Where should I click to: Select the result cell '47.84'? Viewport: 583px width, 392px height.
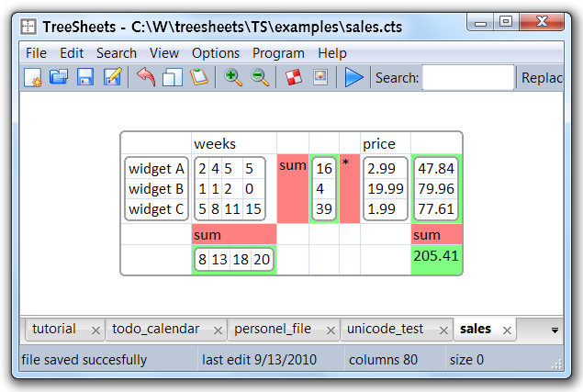pyautogui.click(x=436, y=169)
